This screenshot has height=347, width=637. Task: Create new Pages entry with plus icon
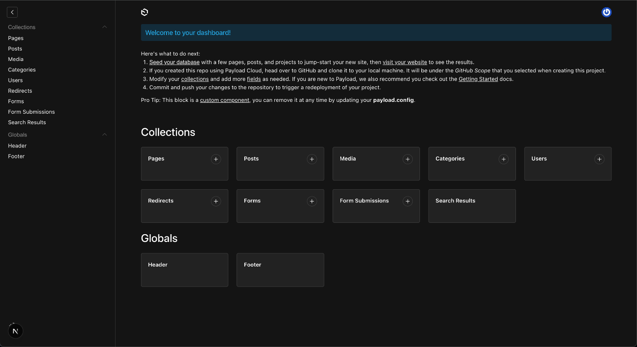(x=216, y=159)
